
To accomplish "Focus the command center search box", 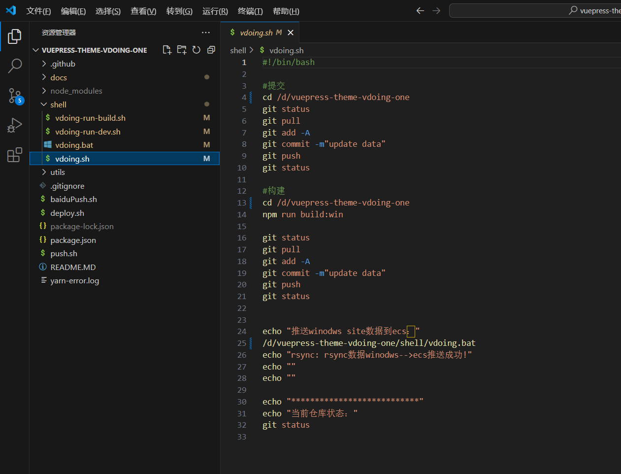I will (x=535, y=10).
